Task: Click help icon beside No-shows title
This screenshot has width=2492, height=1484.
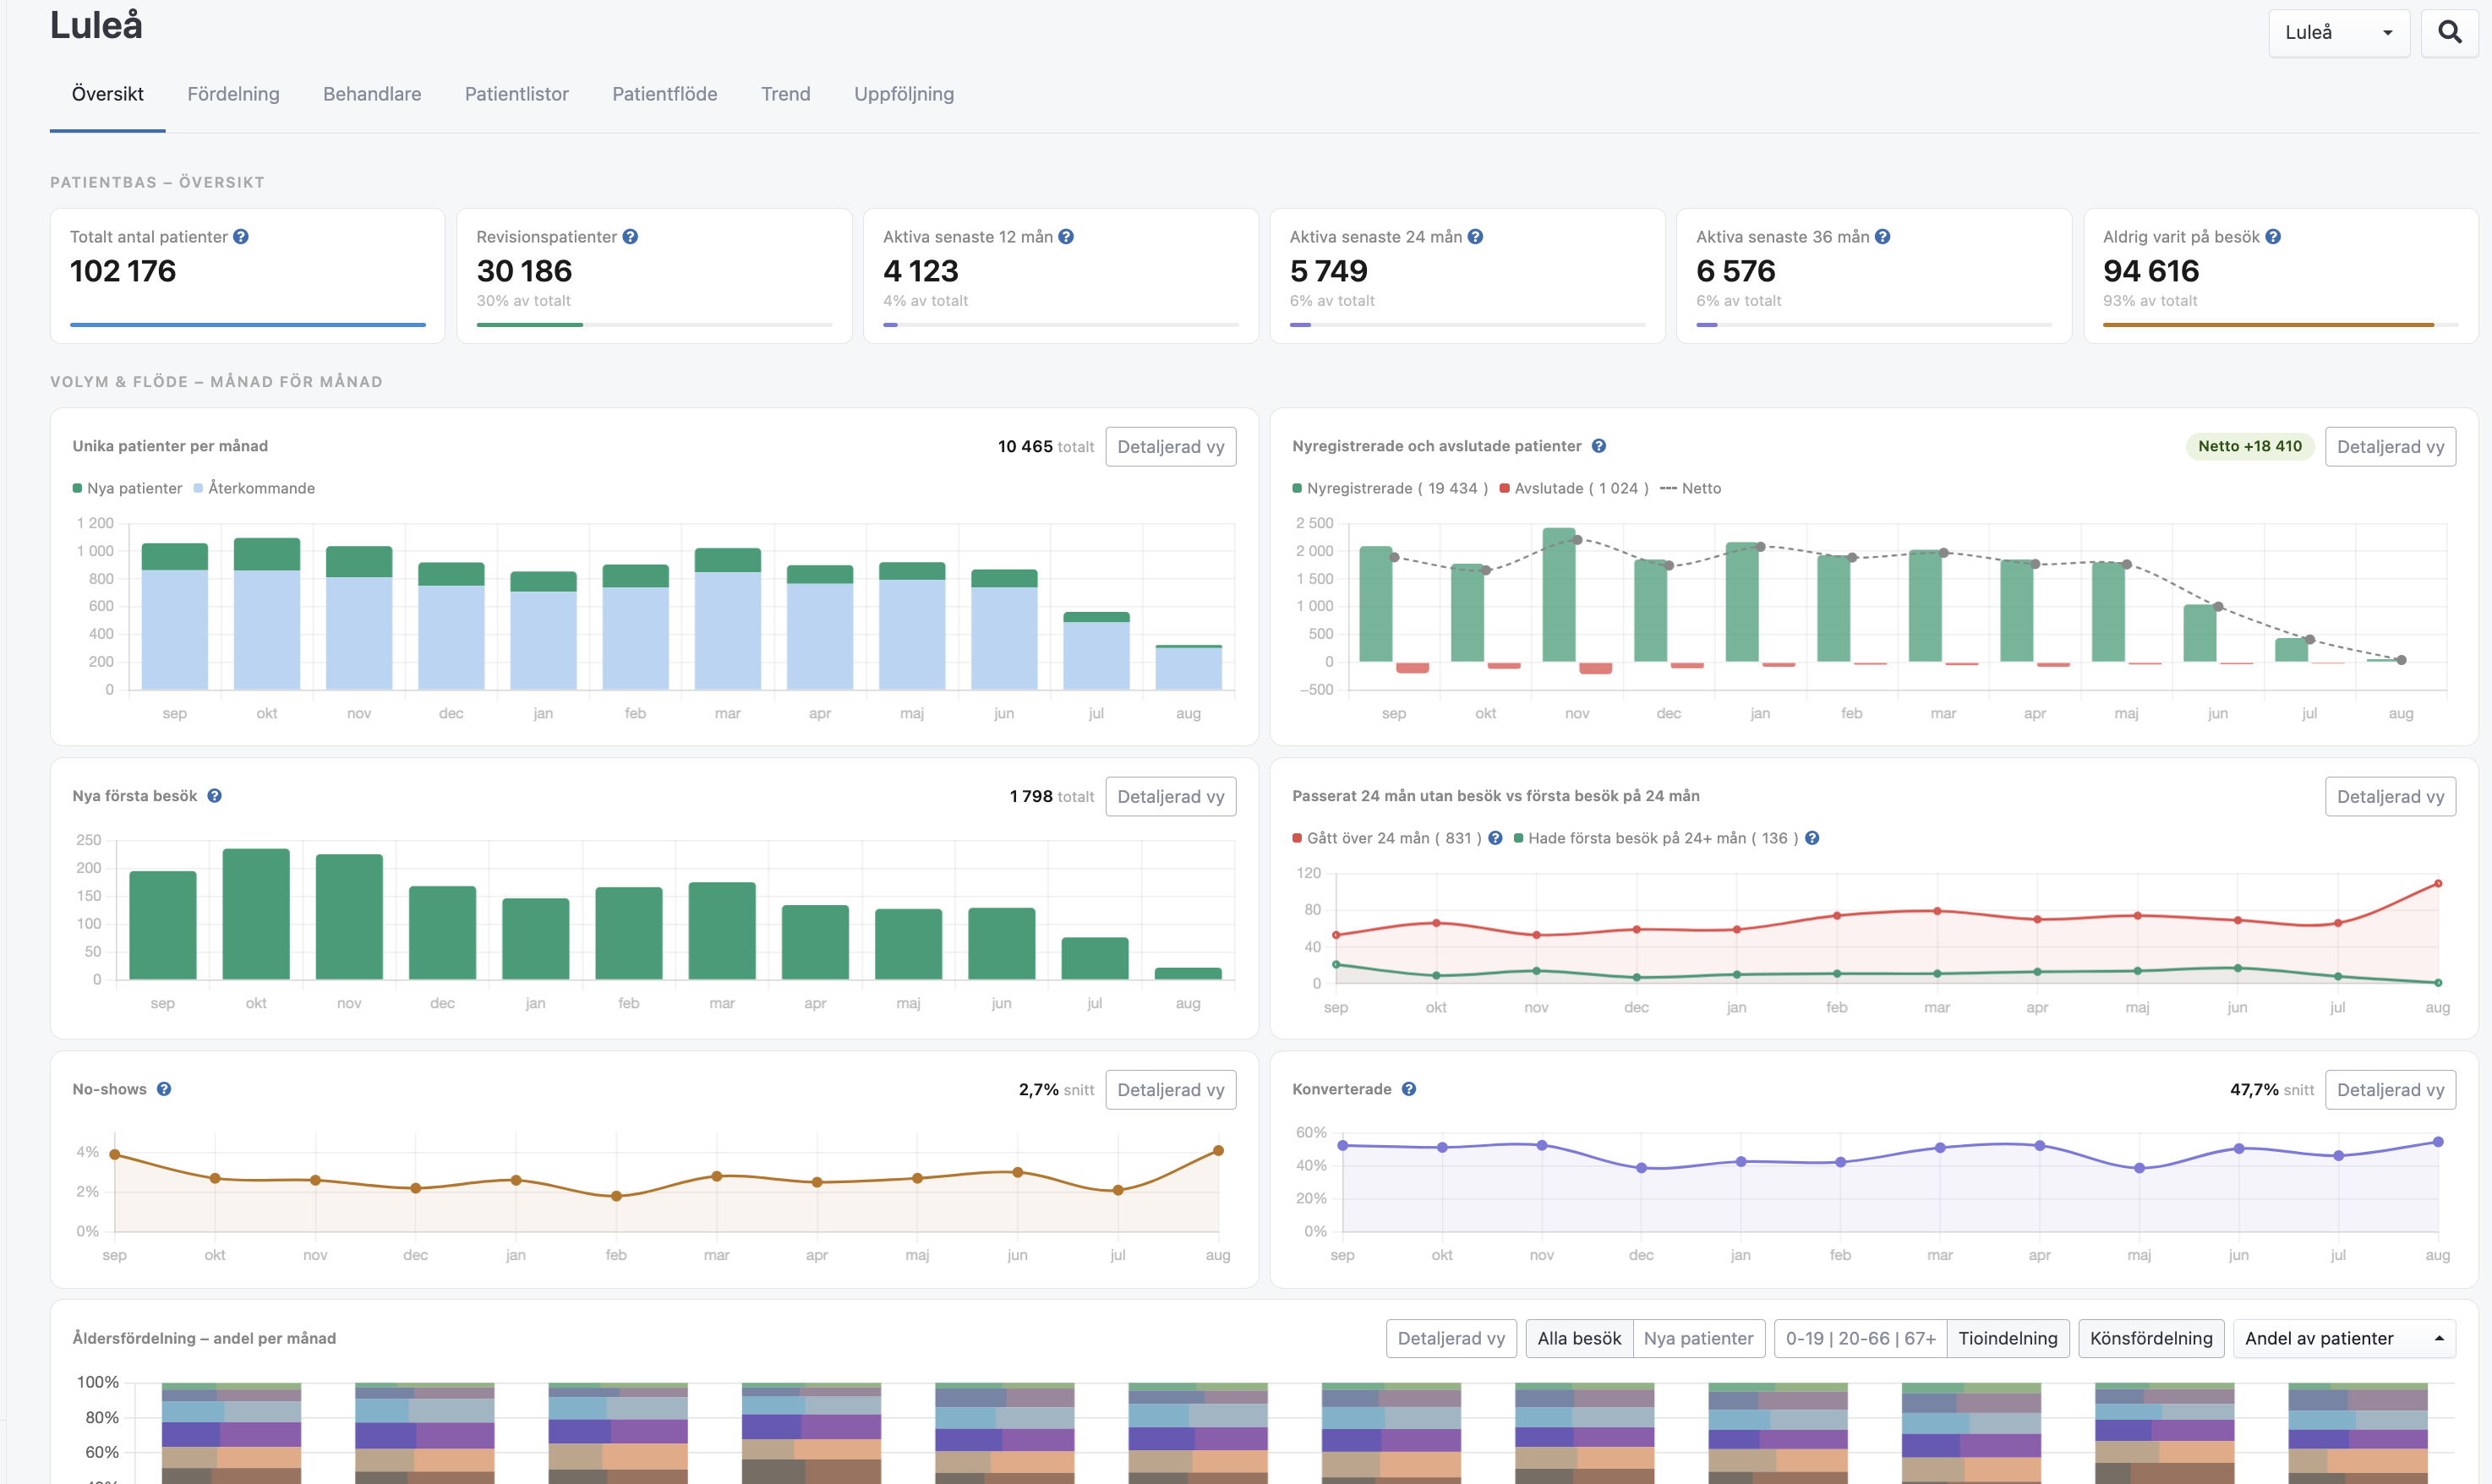Action: point(164,1089)
